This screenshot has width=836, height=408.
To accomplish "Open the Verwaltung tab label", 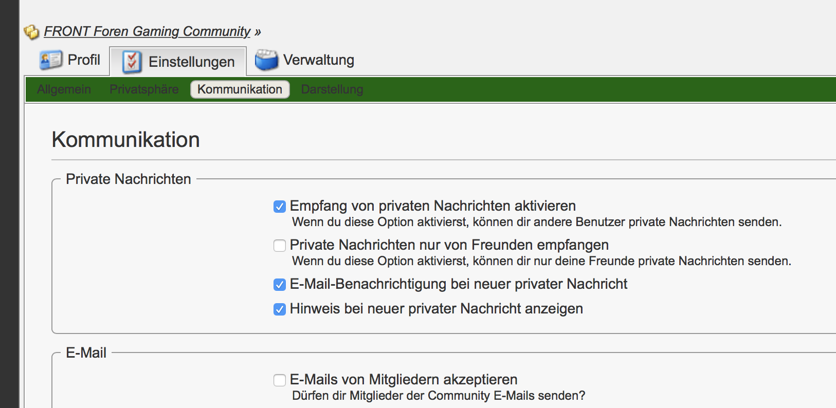I will pyautogui.click(x=318, y=60).
